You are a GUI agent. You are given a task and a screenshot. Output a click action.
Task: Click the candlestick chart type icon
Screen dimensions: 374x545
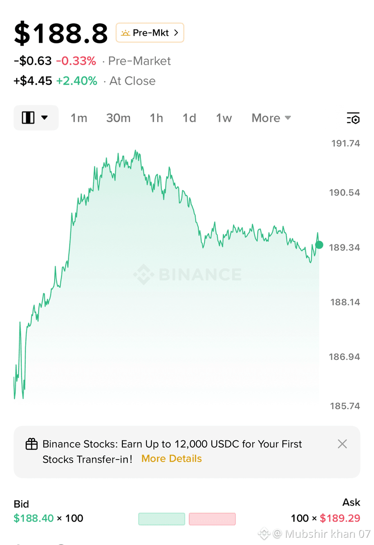(28, 118)
